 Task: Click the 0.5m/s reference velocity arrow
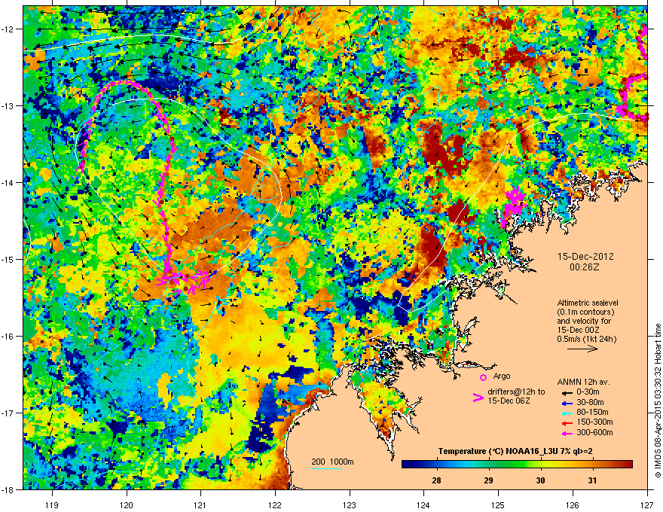(582, 349)
